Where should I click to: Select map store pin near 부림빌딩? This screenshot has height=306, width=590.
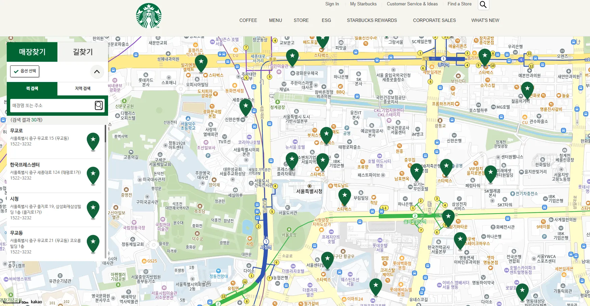tap(345, 197)
